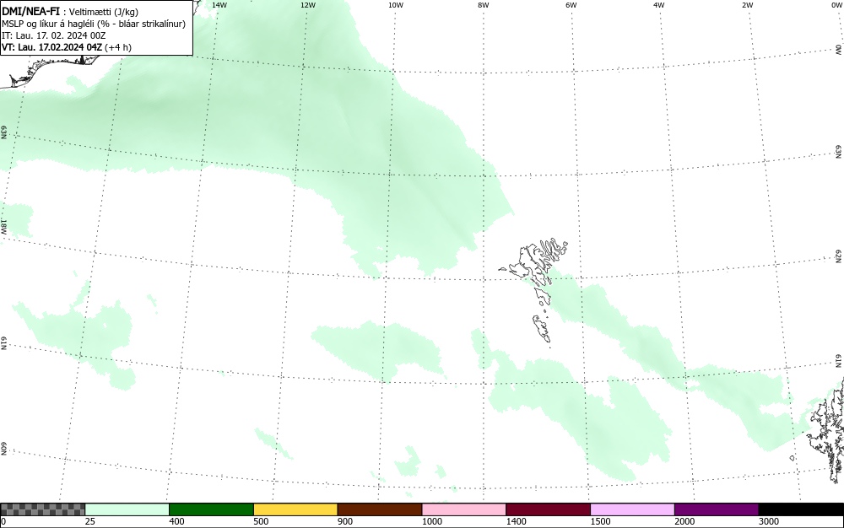Click the 63N label on left edge
This screenshot has height=528, width=844.
point(4,132)
